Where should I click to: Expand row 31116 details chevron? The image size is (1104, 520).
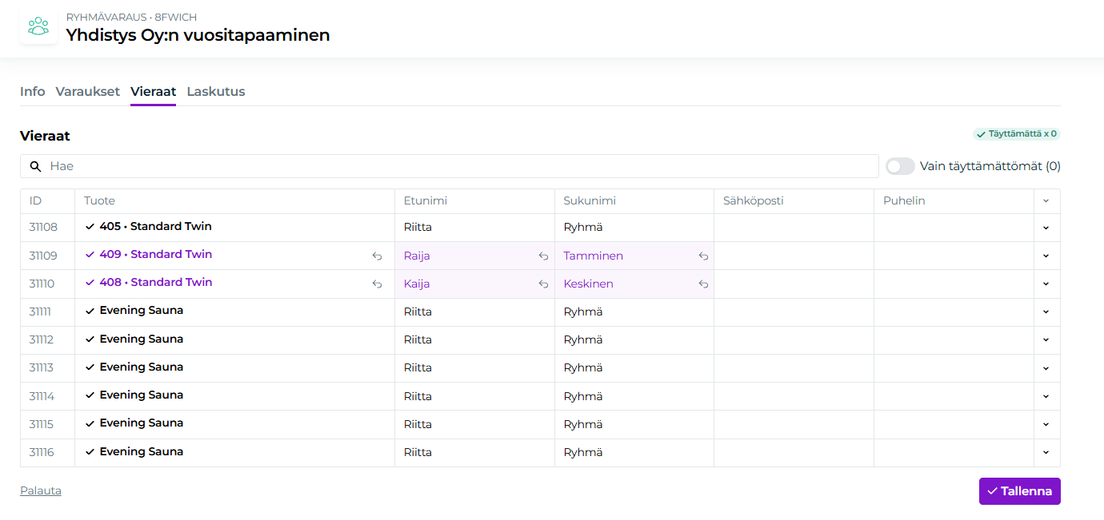tap(1046, 453)
